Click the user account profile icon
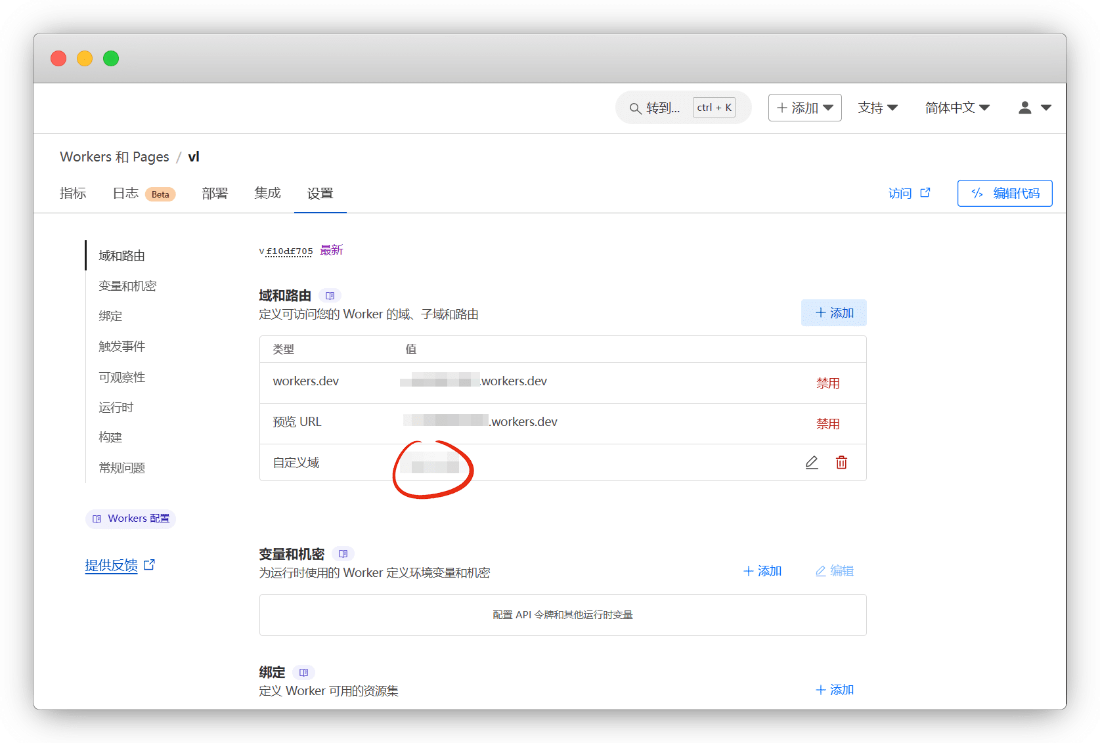1100x743 pixels. point(1024,108)
